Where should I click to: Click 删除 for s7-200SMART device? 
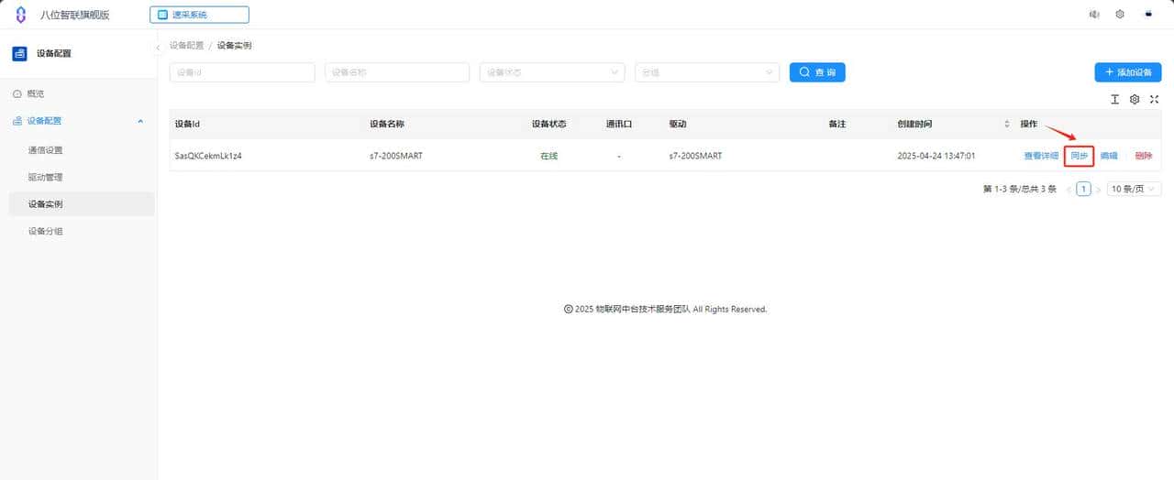[1143, 156]
